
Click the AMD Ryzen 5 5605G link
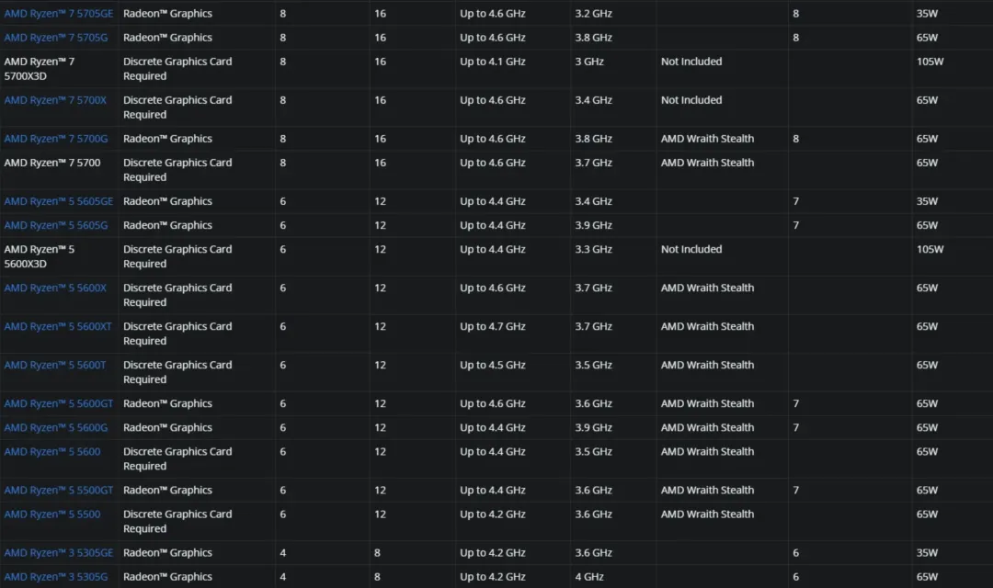pos(55,225)
